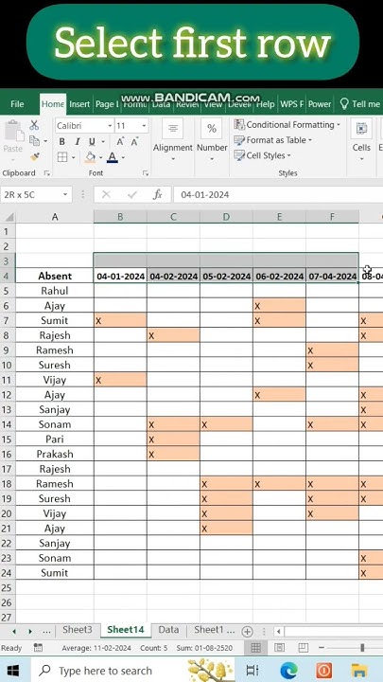Switch to Data sheet tab
Screen dimensions: 383x682
[x=168, y=629]
